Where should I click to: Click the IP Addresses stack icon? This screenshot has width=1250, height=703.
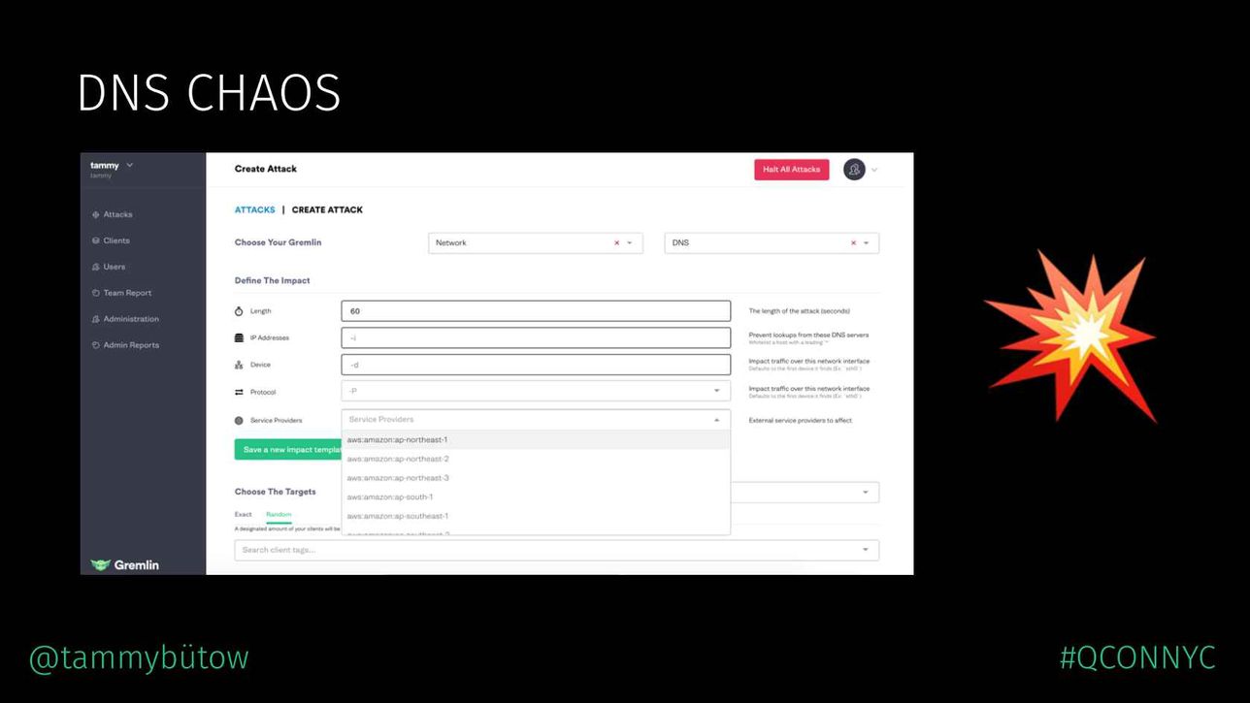click(x=239, y=337)
